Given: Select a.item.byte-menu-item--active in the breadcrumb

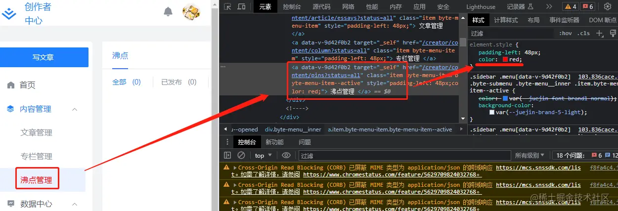Looking at the screenshot, I should click(390, 129).
